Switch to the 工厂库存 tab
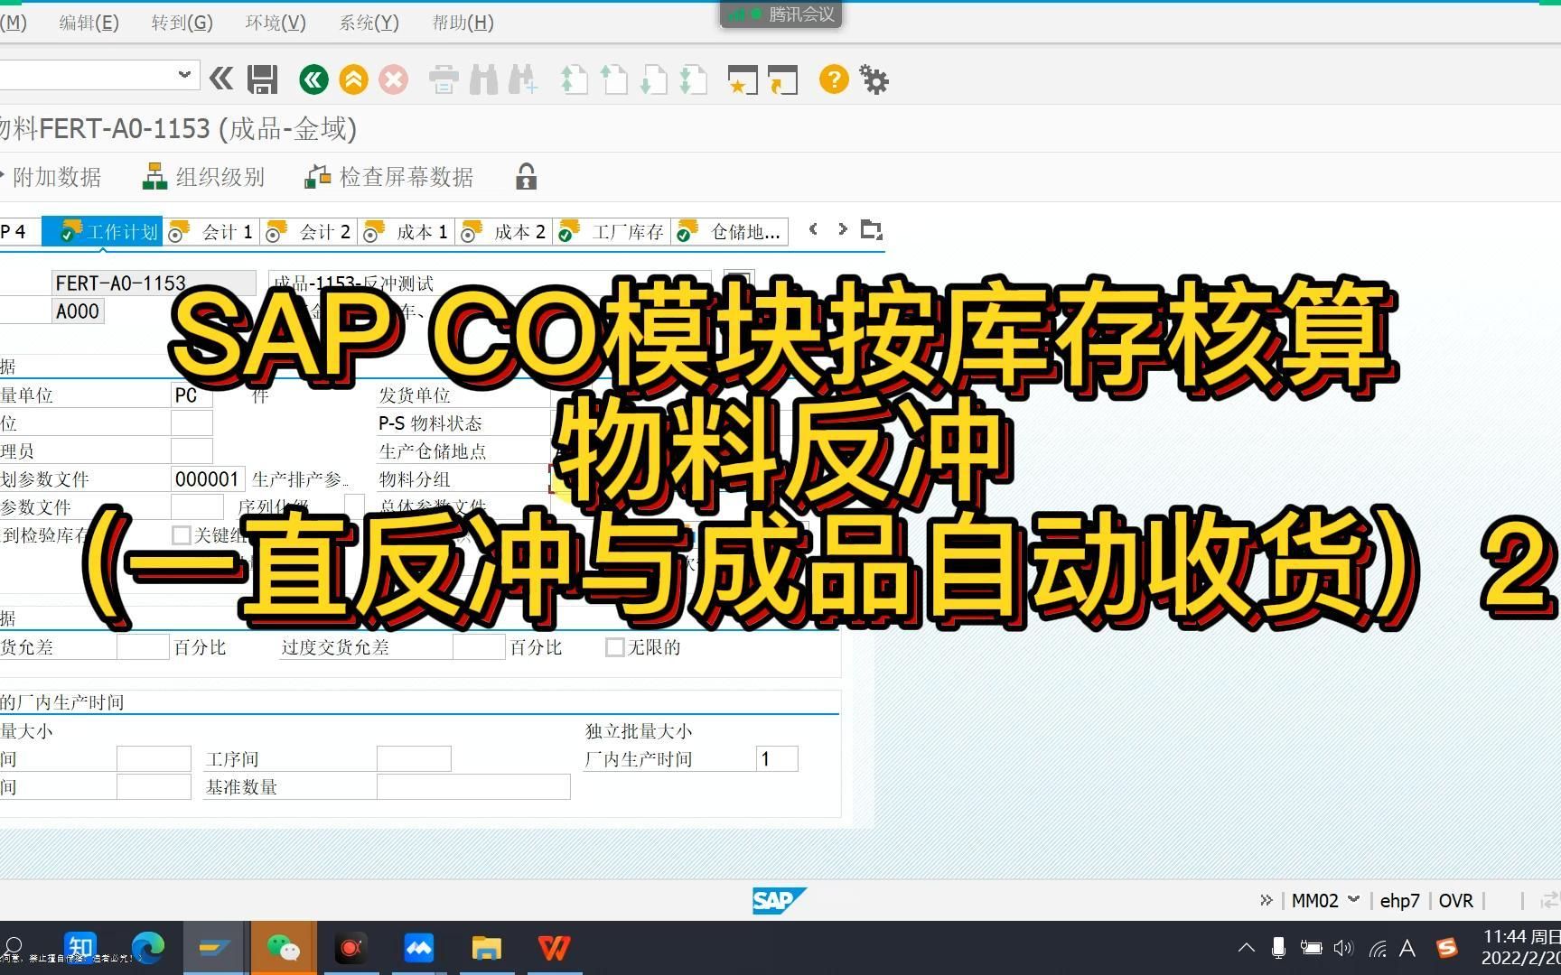The width and height of the screenshot is (1561, 975). click(x=612, y=232)
